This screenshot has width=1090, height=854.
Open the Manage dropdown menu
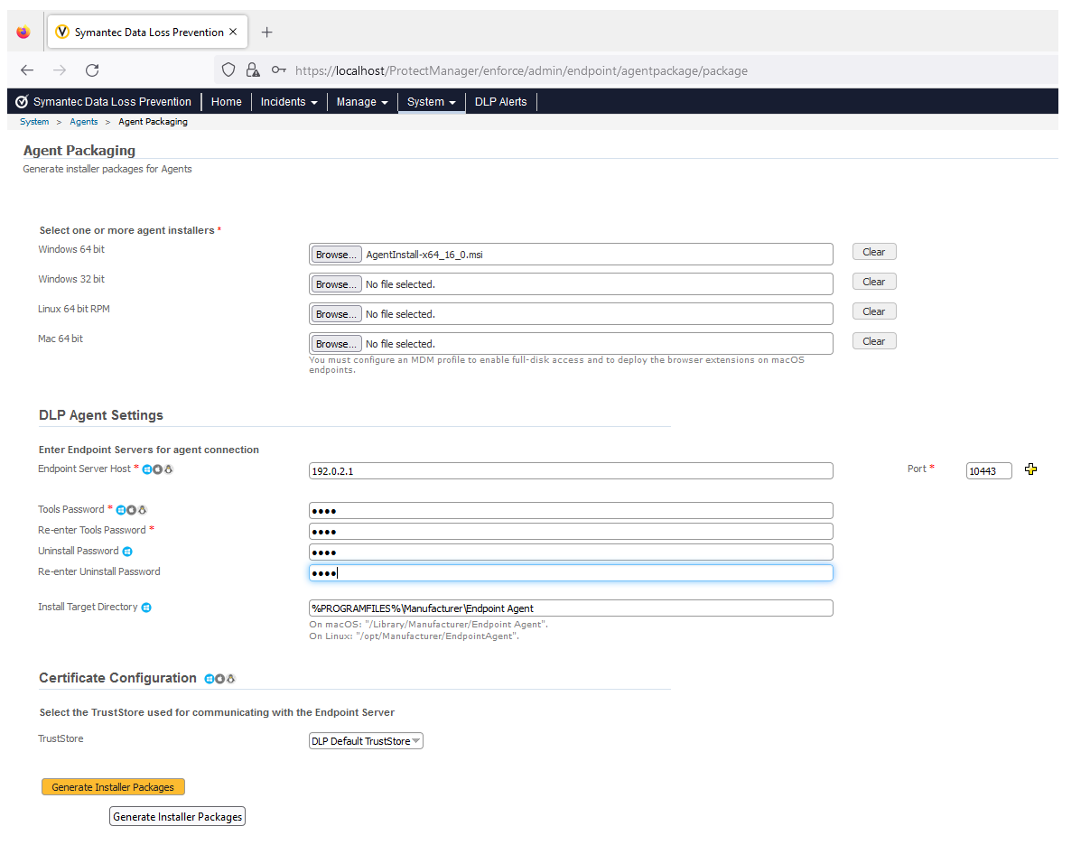362,102
